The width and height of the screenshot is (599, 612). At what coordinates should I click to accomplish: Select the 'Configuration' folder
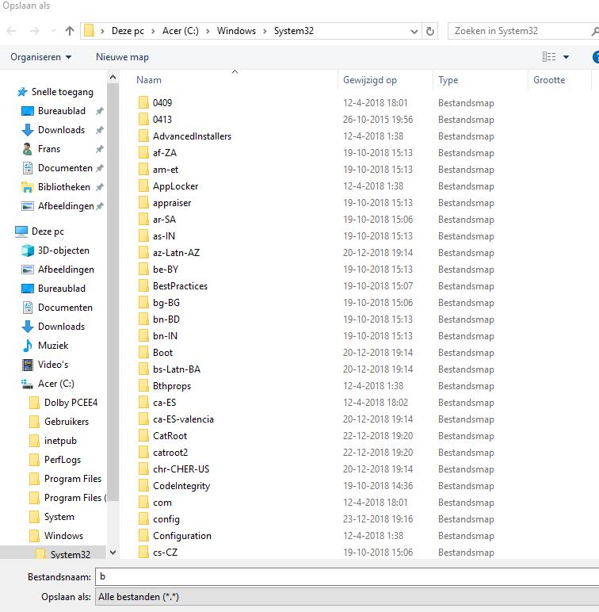[182, 536]
